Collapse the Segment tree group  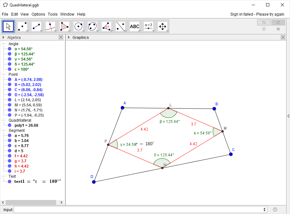(x=4, y=131)
